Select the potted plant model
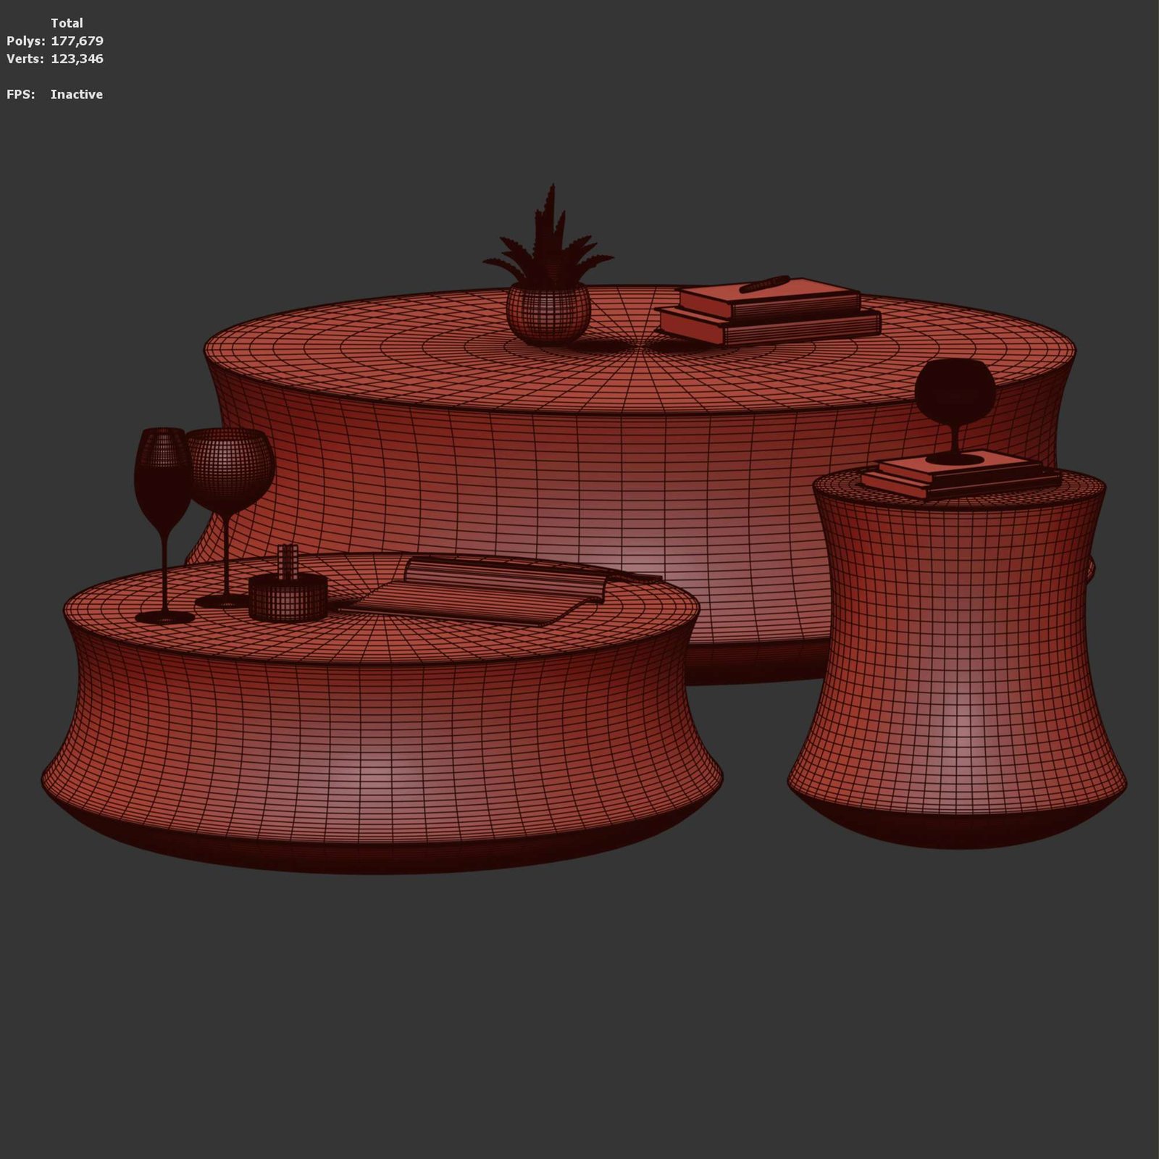This screenshot has width=1159, height=1159. [x=548, y=264]
